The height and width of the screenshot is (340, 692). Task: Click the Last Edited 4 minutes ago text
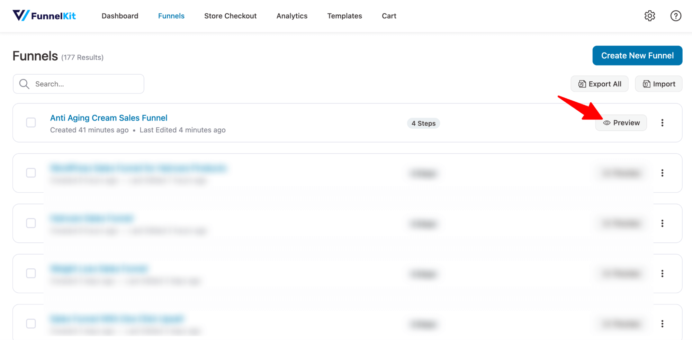click(x=182, y=130)
